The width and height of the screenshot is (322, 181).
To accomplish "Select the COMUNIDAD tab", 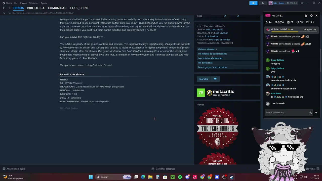I will (57, 8).
